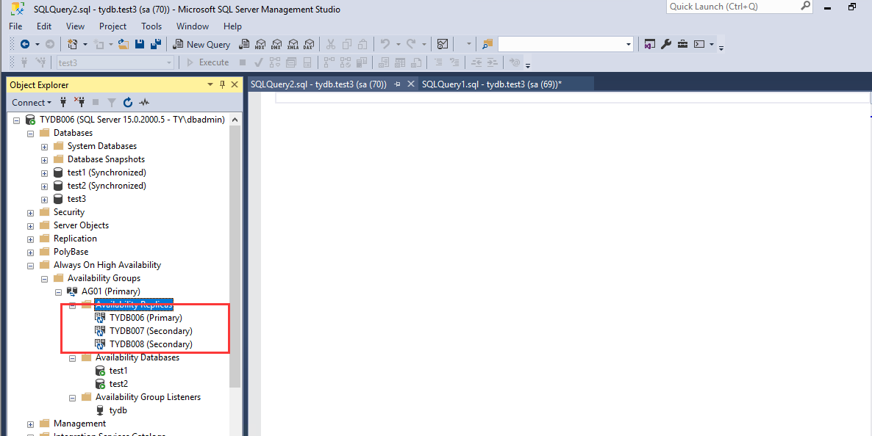Image resolution: width=872 pixels, height=436 pixels.
Task: Click the New Query button
Action: [x=201, y=44]
